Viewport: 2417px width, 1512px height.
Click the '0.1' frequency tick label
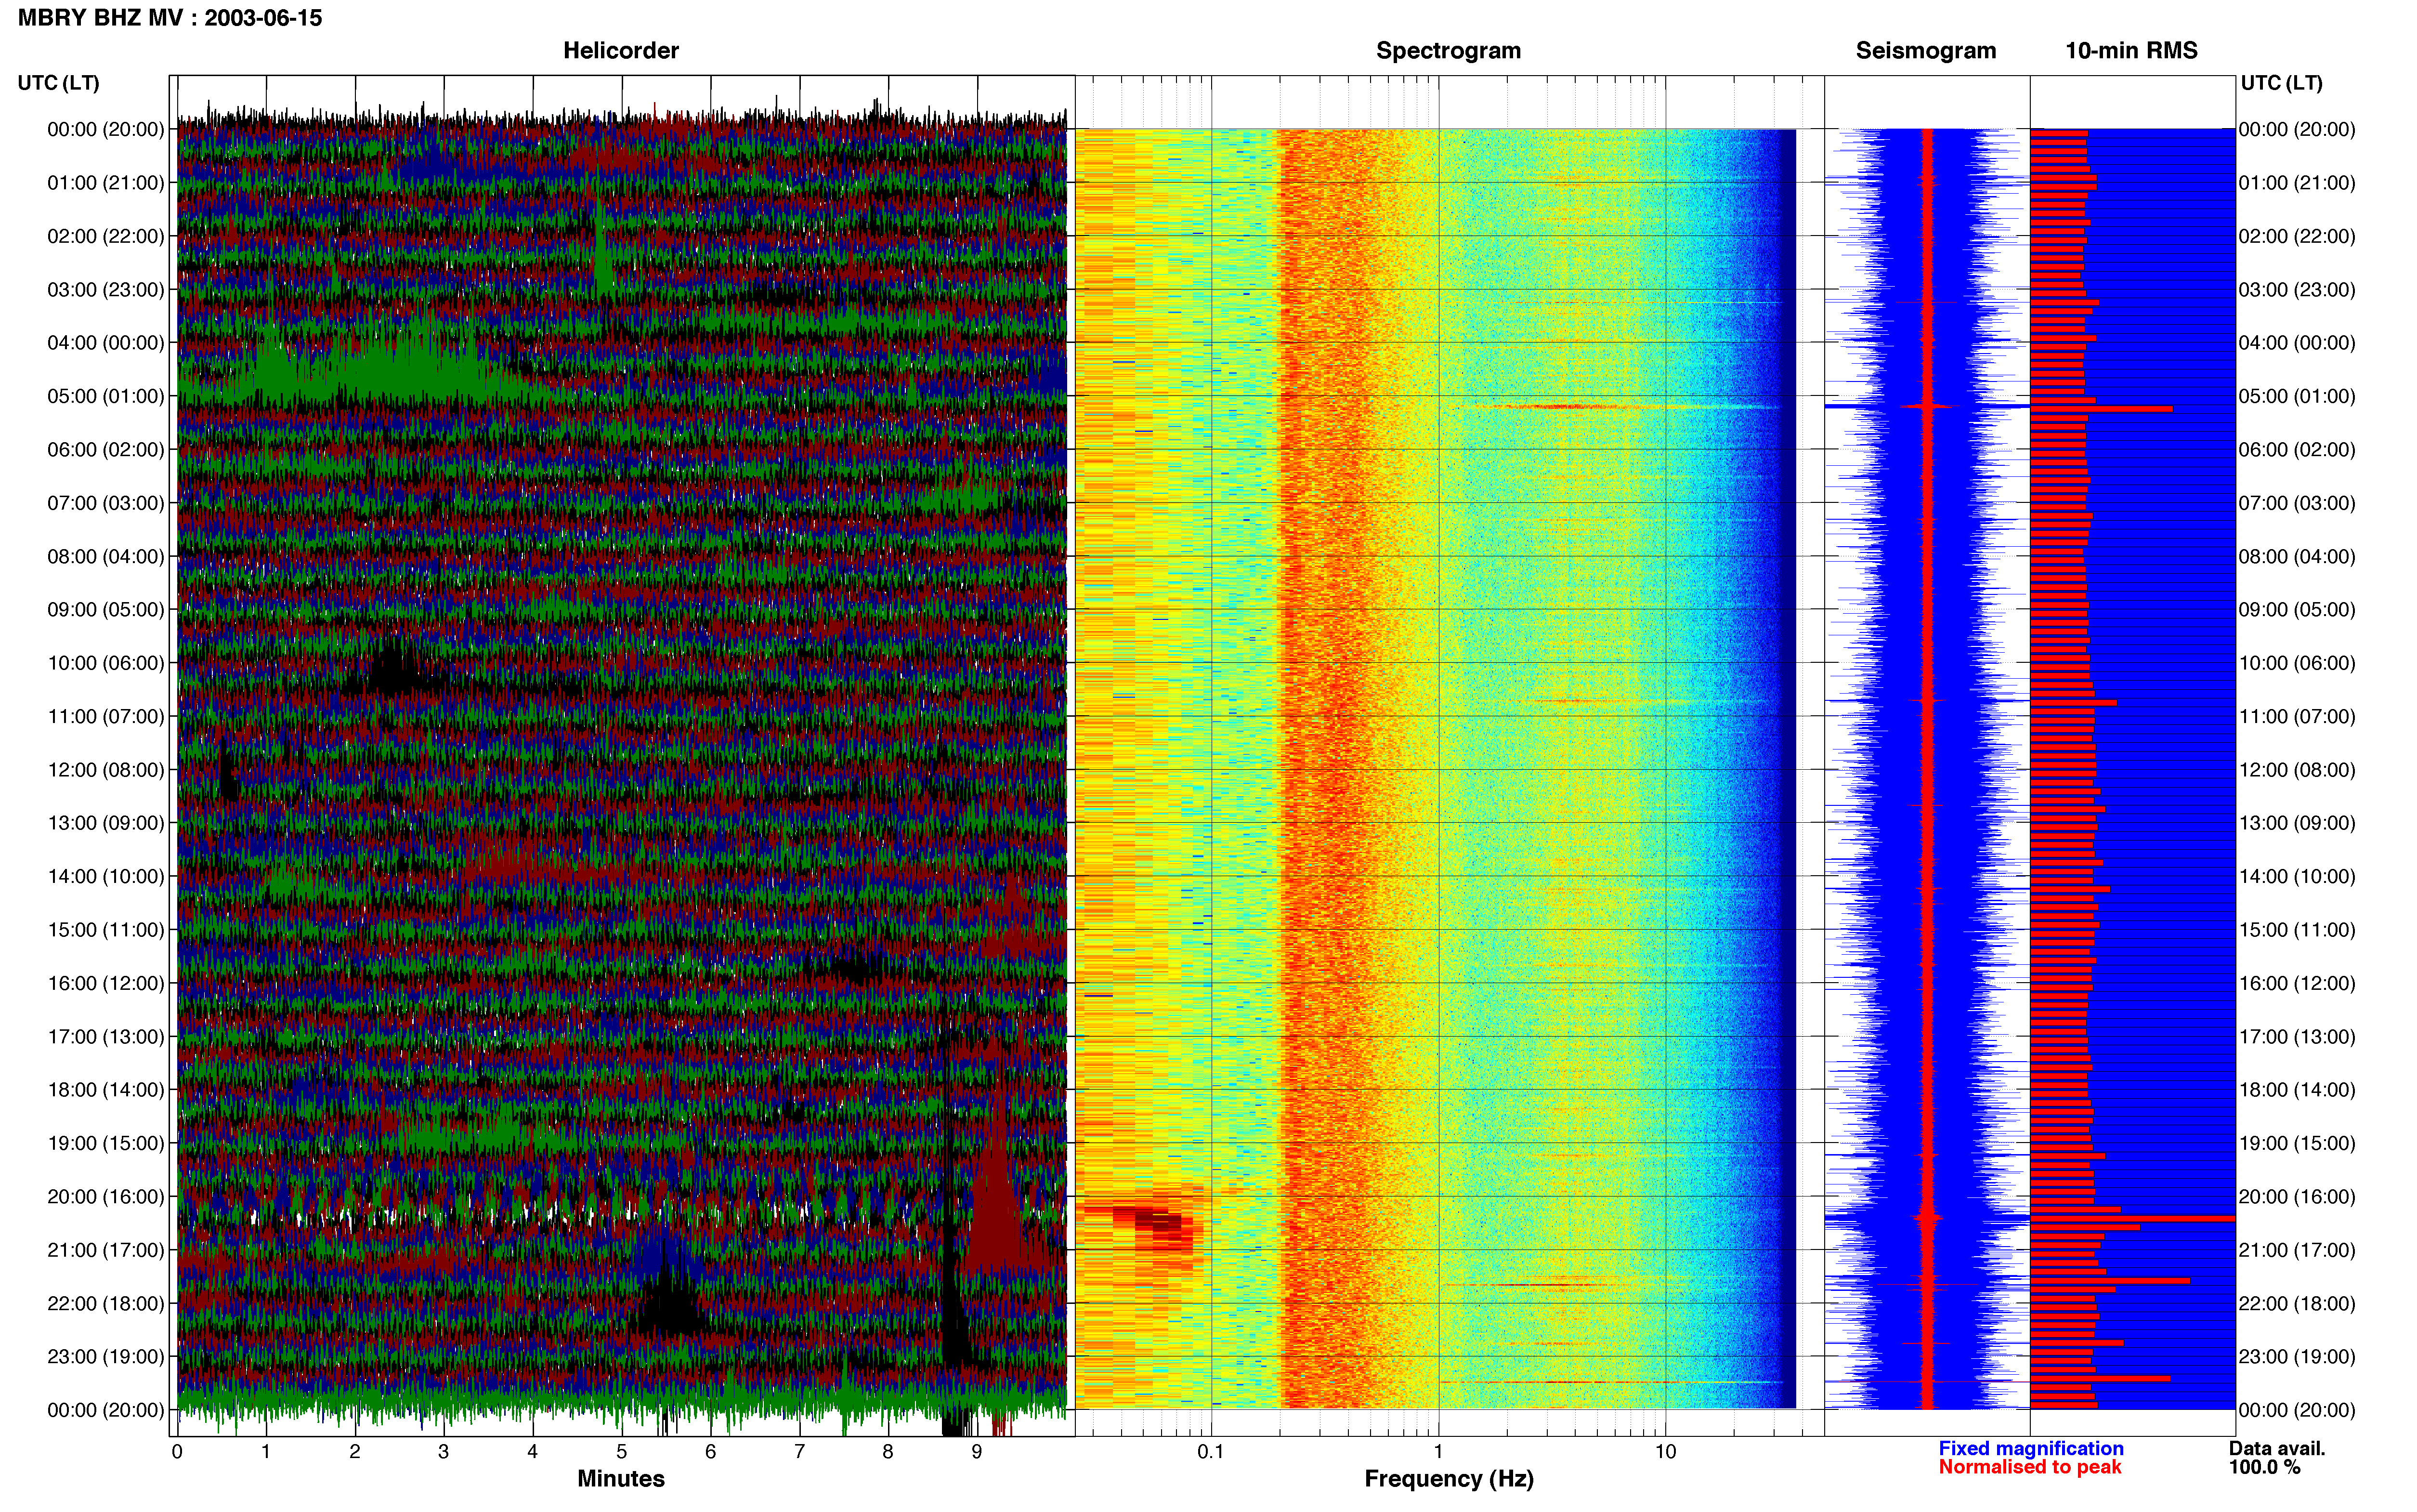point(1211,1452)
